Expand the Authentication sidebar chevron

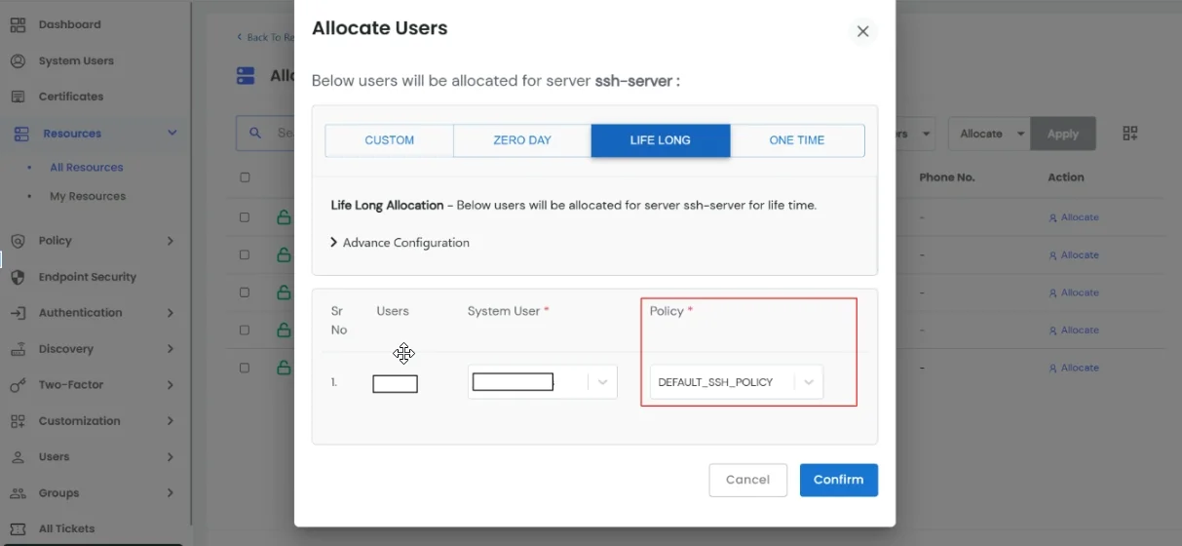[x=171, y=313]
